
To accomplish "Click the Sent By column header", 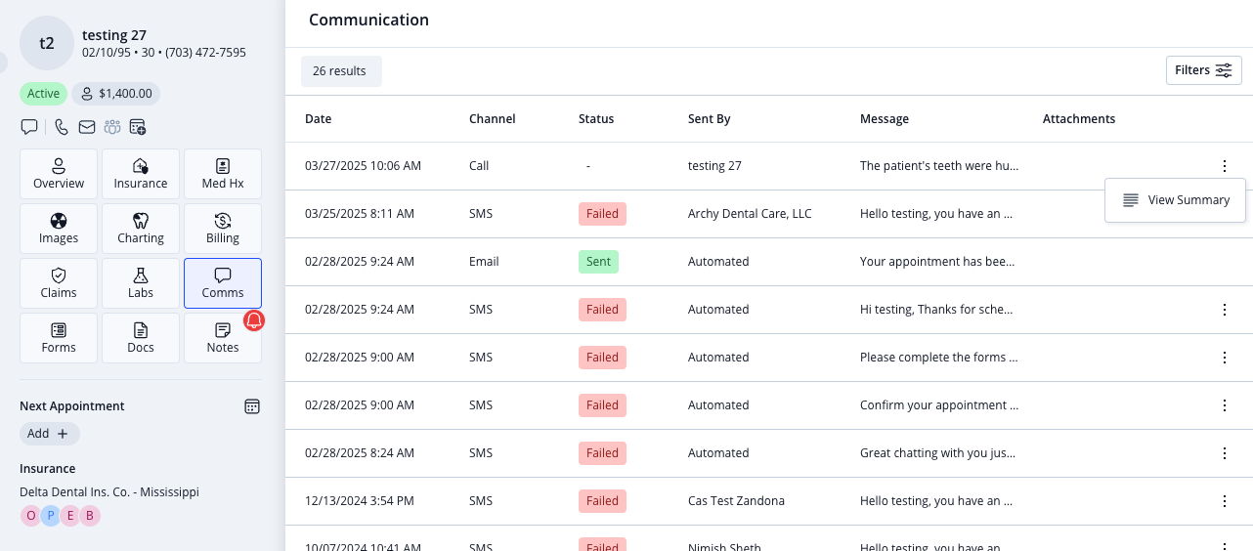I will [710, 119].
